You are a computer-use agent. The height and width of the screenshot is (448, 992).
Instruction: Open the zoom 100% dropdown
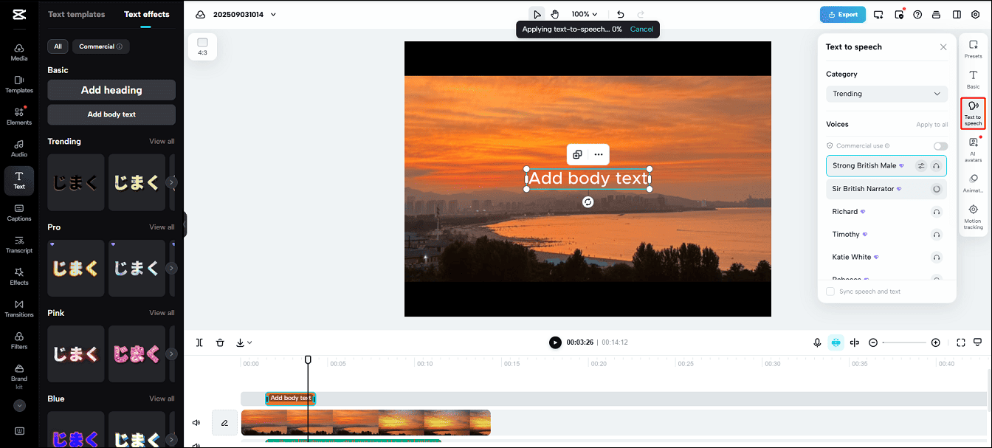(x=585, y=14)
